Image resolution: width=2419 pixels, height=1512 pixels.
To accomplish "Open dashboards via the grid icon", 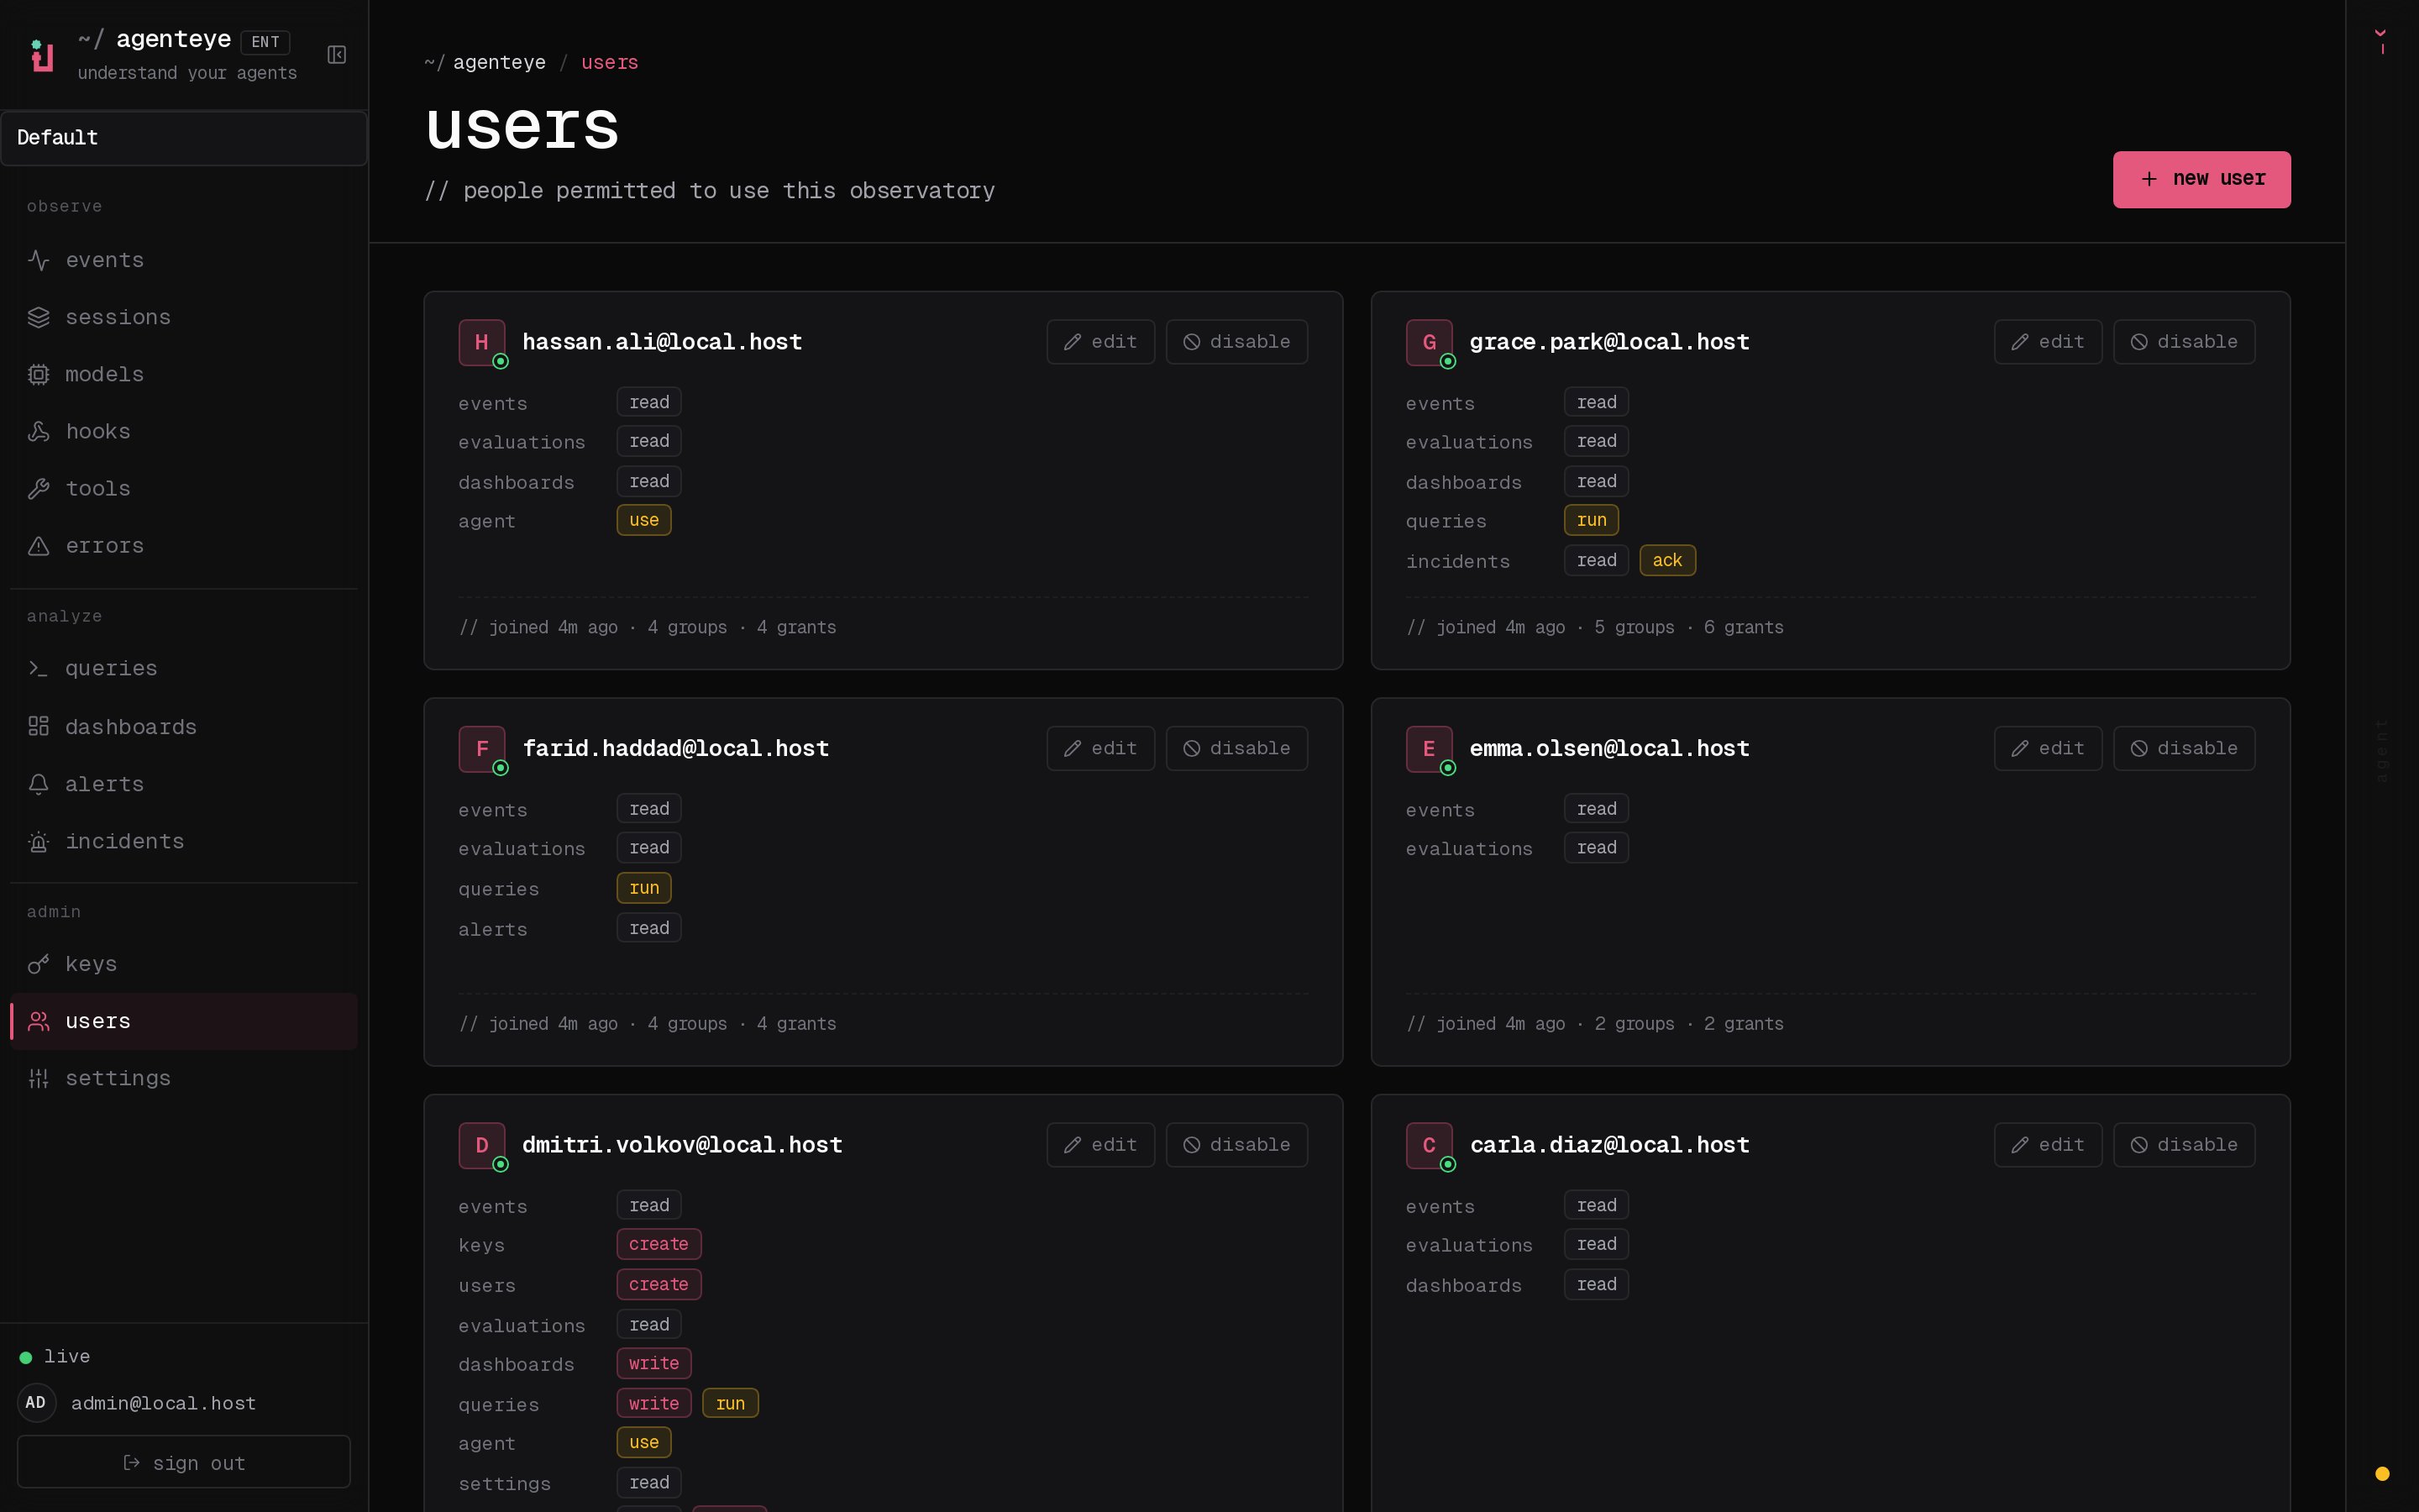I will click(39, 726).
